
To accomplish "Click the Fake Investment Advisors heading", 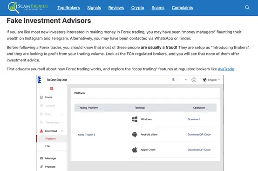I will click(x=49, y=21).
